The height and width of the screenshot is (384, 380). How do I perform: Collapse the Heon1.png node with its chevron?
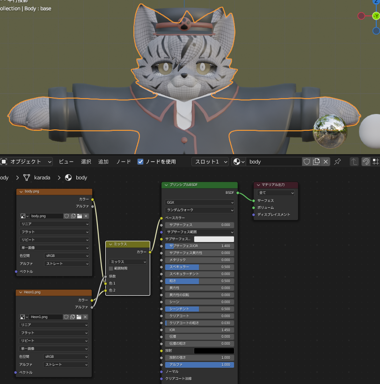point(21,292)
